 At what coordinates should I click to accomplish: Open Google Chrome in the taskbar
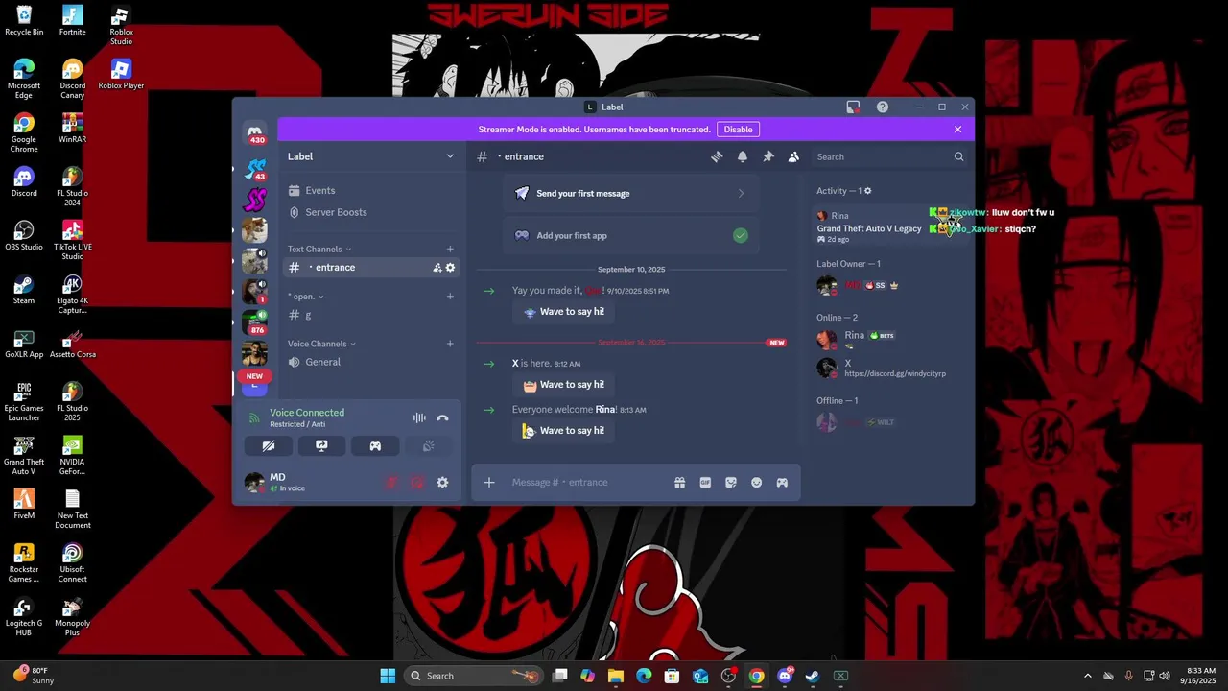coord(757,676)
